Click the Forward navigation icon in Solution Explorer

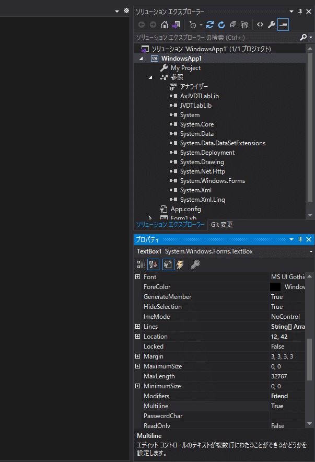point(153,25)
